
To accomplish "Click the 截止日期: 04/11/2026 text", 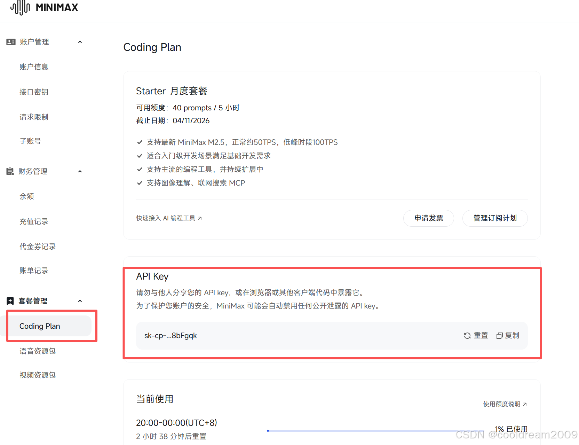I will pos(173,121).
